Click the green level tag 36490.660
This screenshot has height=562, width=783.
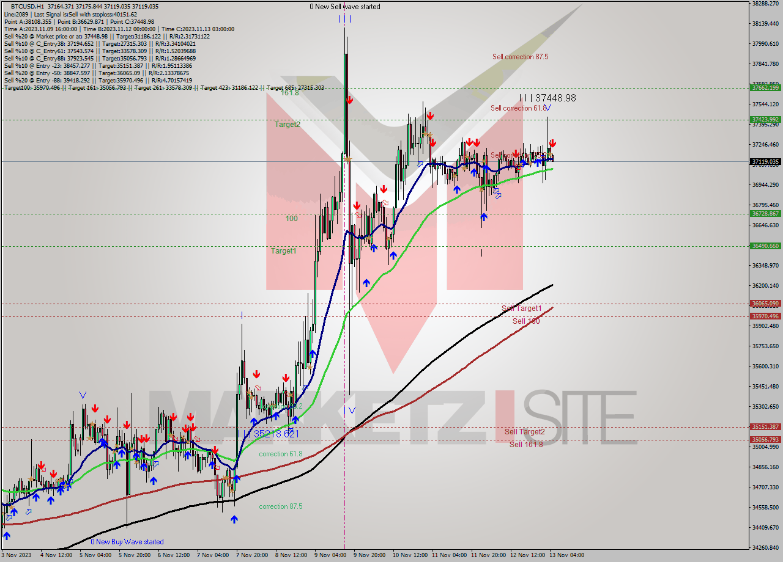(765, 246)
